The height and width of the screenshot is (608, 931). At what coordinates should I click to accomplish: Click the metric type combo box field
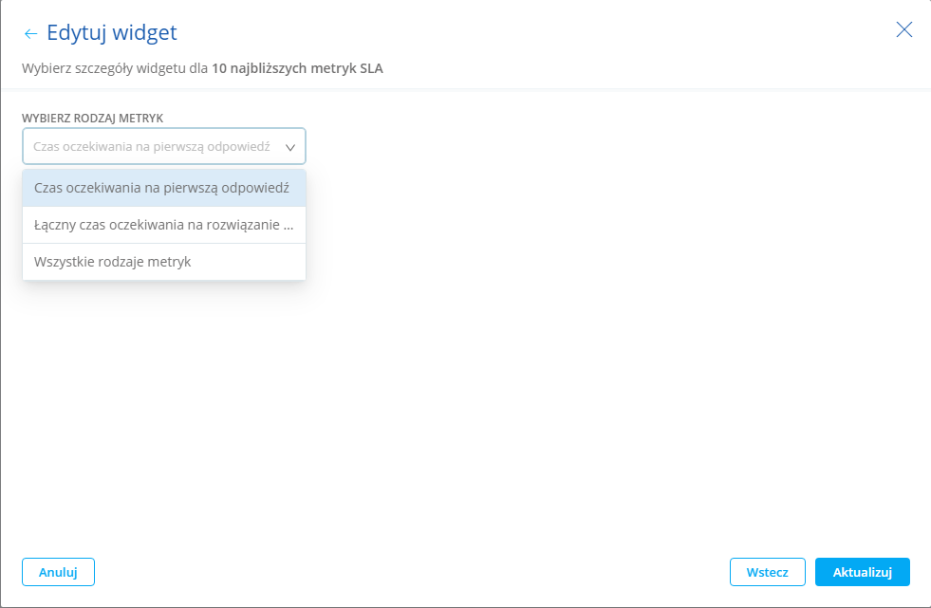[163, 147]
